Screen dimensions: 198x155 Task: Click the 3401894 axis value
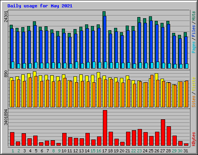(6, 117)
